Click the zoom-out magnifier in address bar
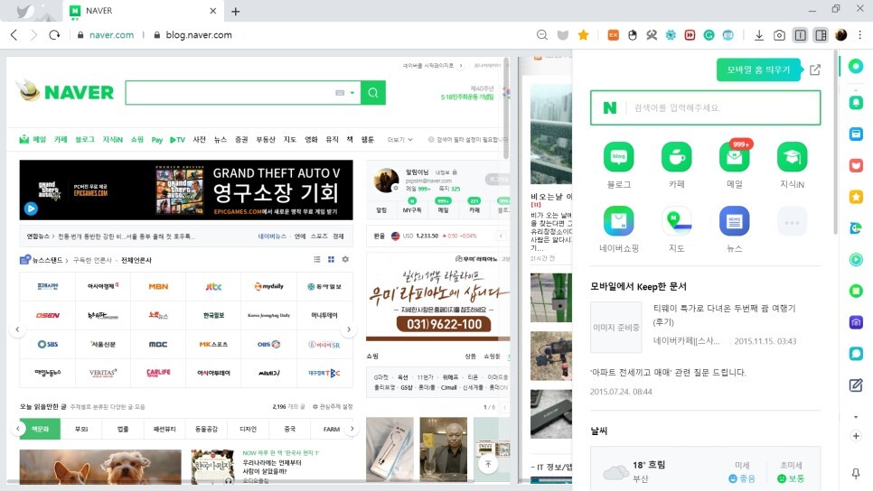This screenshot has height=491, width=873. 541,35
